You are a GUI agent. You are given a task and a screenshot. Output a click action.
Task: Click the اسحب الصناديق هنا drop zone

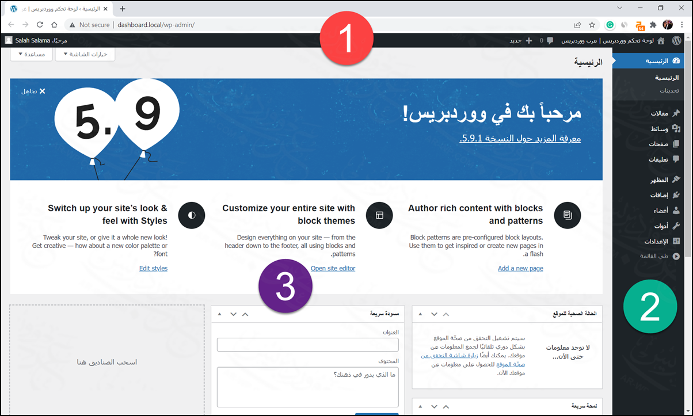tap(107, 362)
